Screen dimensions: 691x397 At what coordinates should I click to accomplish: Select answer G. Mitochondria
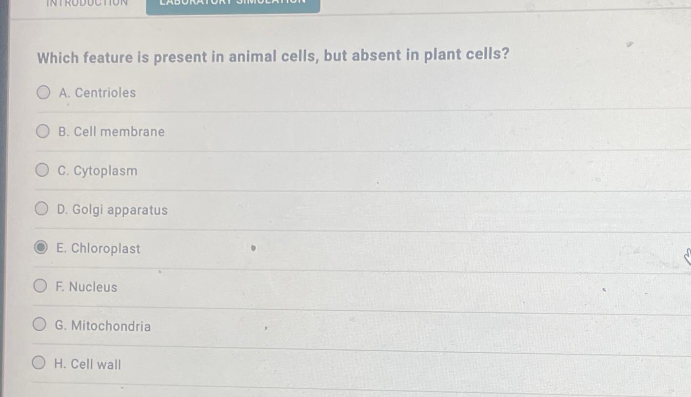coord(39,325)
